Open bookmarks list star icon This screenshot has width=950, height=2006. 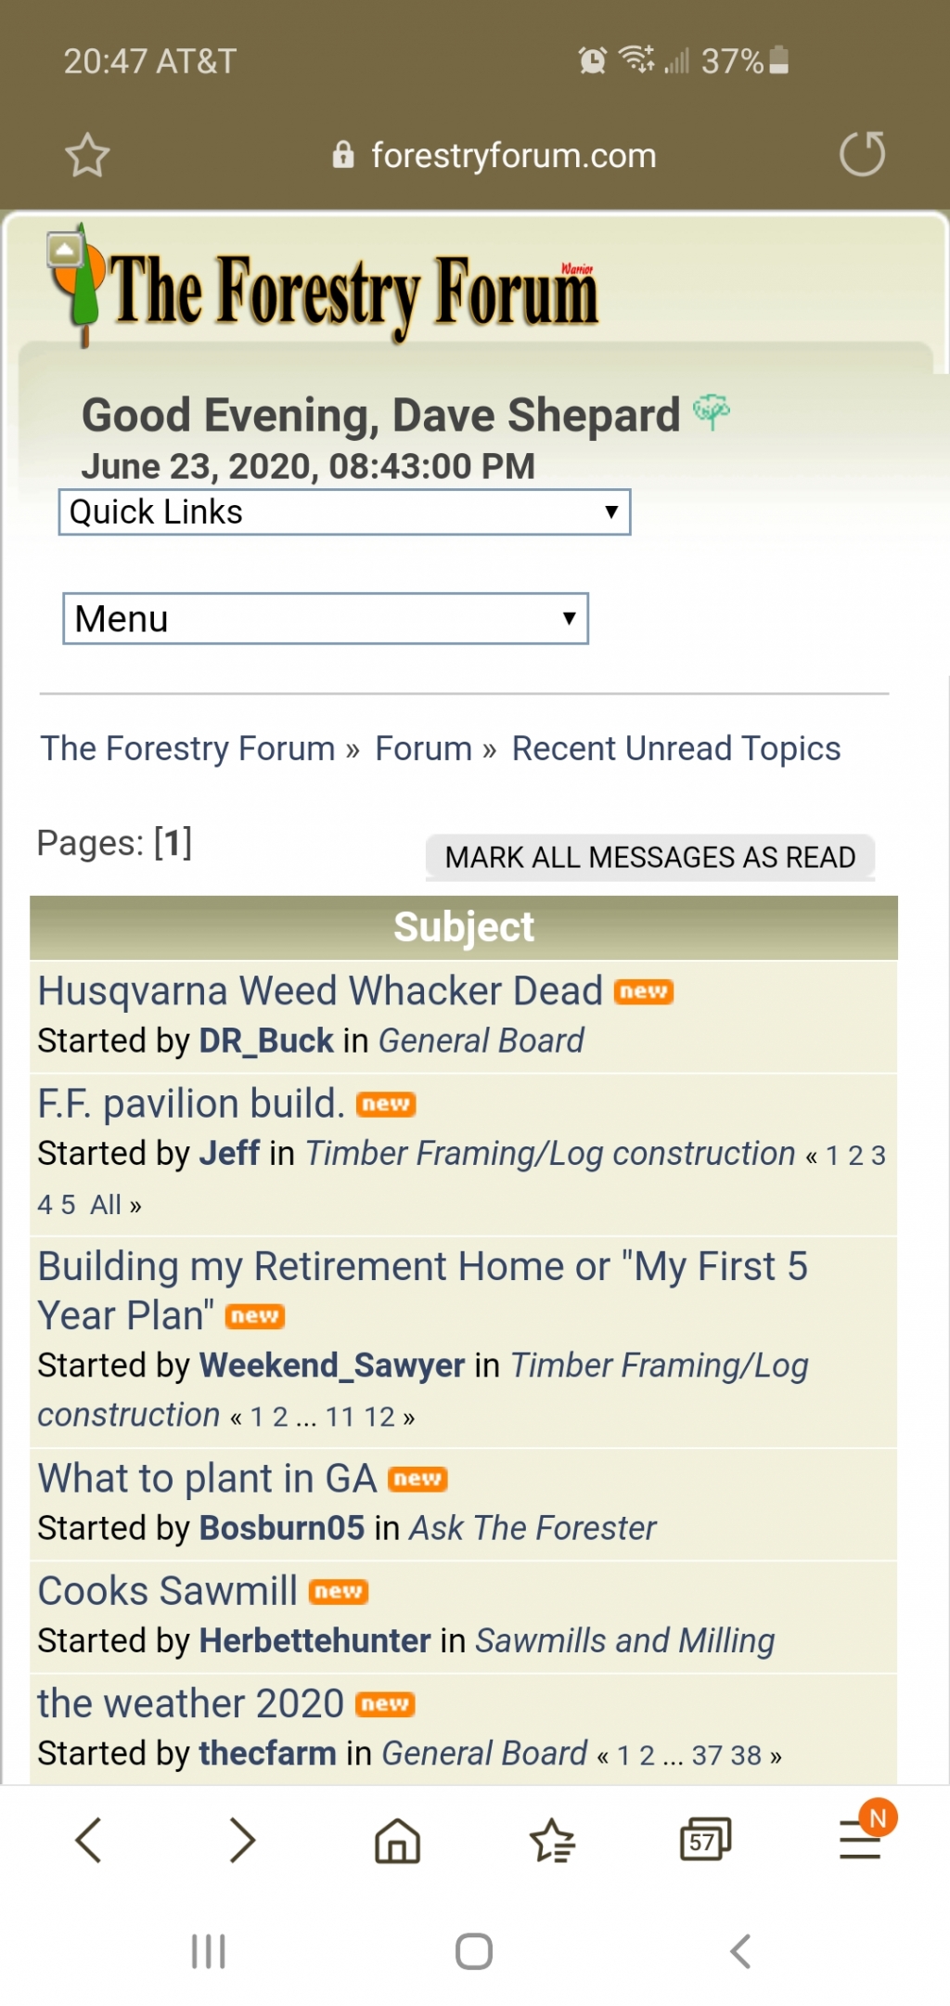[x=552, y=1840]
